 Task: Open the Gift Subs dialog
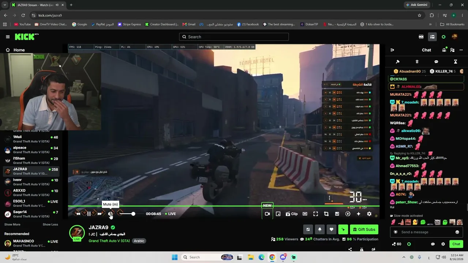pyautogui.click(x=364, y=229)
